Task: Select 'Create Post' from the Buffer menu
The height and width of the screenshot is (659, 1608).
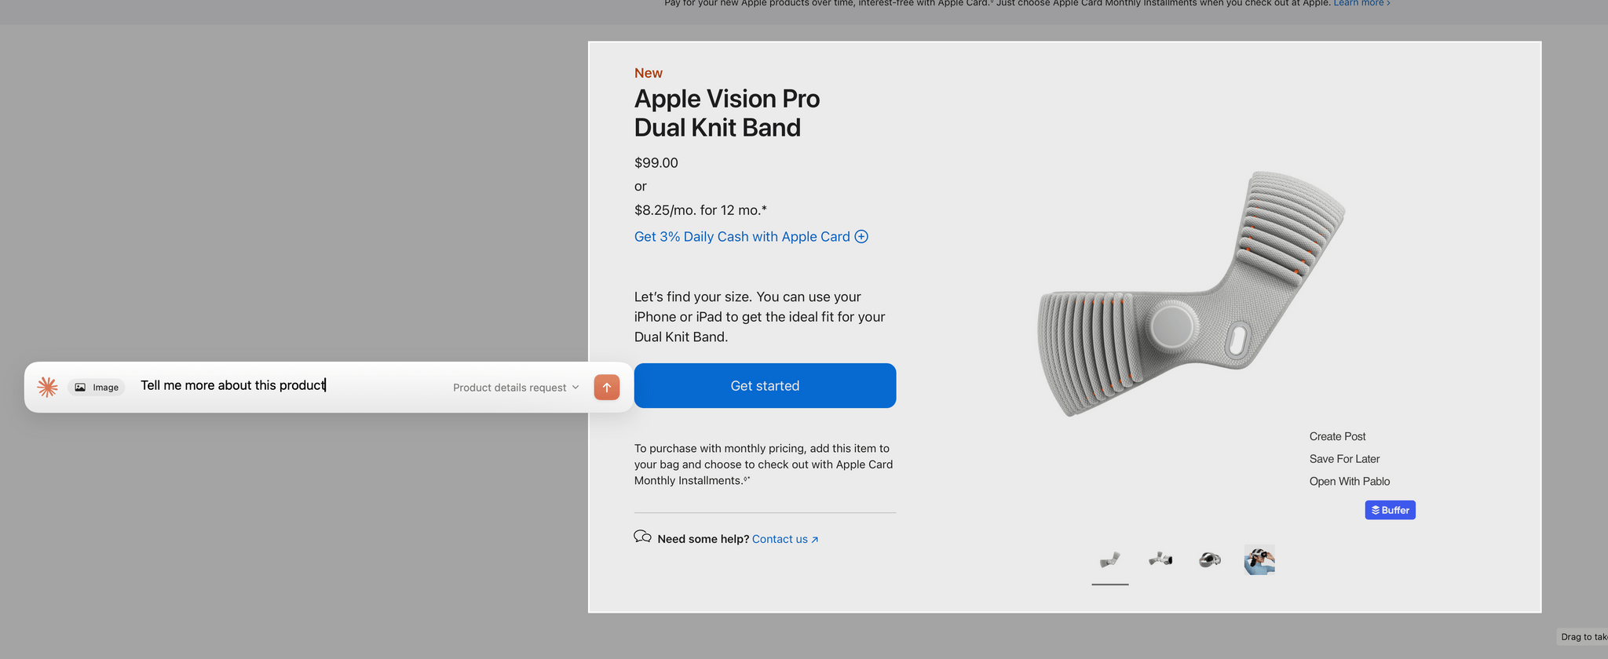Action: coord(1337,436)
